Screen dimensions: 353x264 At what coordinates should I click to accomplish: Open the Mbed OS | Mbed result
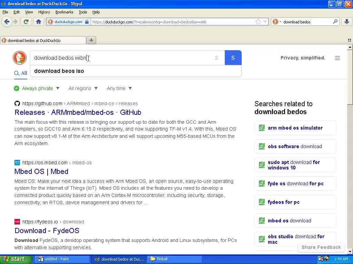point(41,172)
